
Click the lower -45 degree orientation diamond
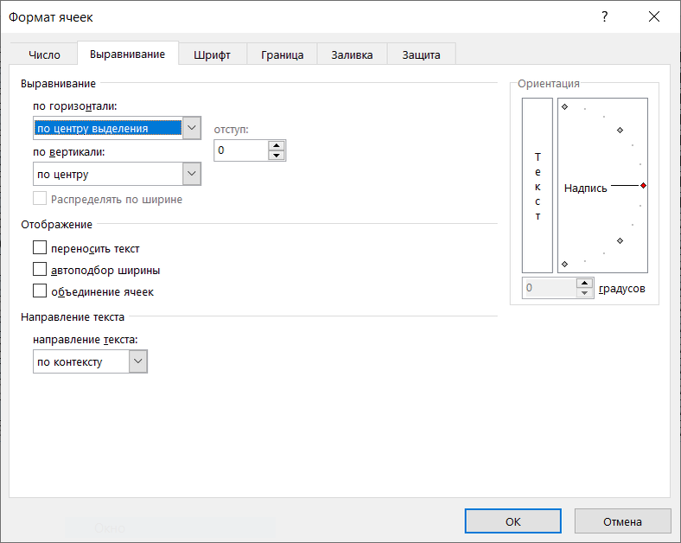click(x=620, y=240)
